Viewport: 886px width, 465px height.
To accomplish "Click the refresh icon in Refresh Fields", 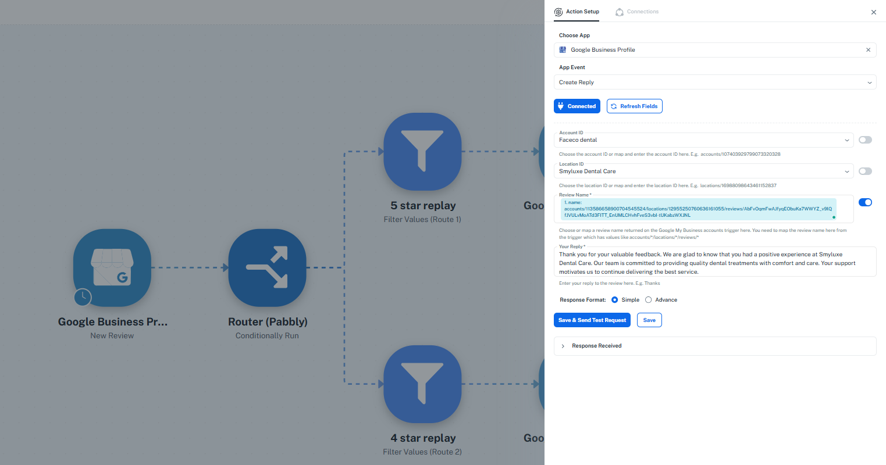I will click(614, 106).
